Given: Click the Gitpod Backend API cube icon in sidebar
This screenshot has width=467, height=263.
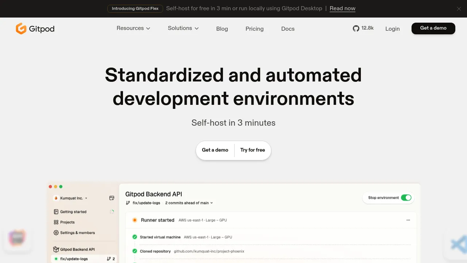Looking at the screenshot, I should pos(56,249).
